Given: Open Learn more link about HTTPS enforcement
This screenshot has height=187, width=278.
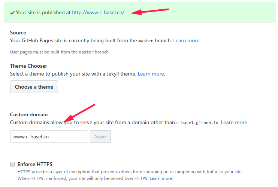Looking at the screenshot, I should point(161,178).
